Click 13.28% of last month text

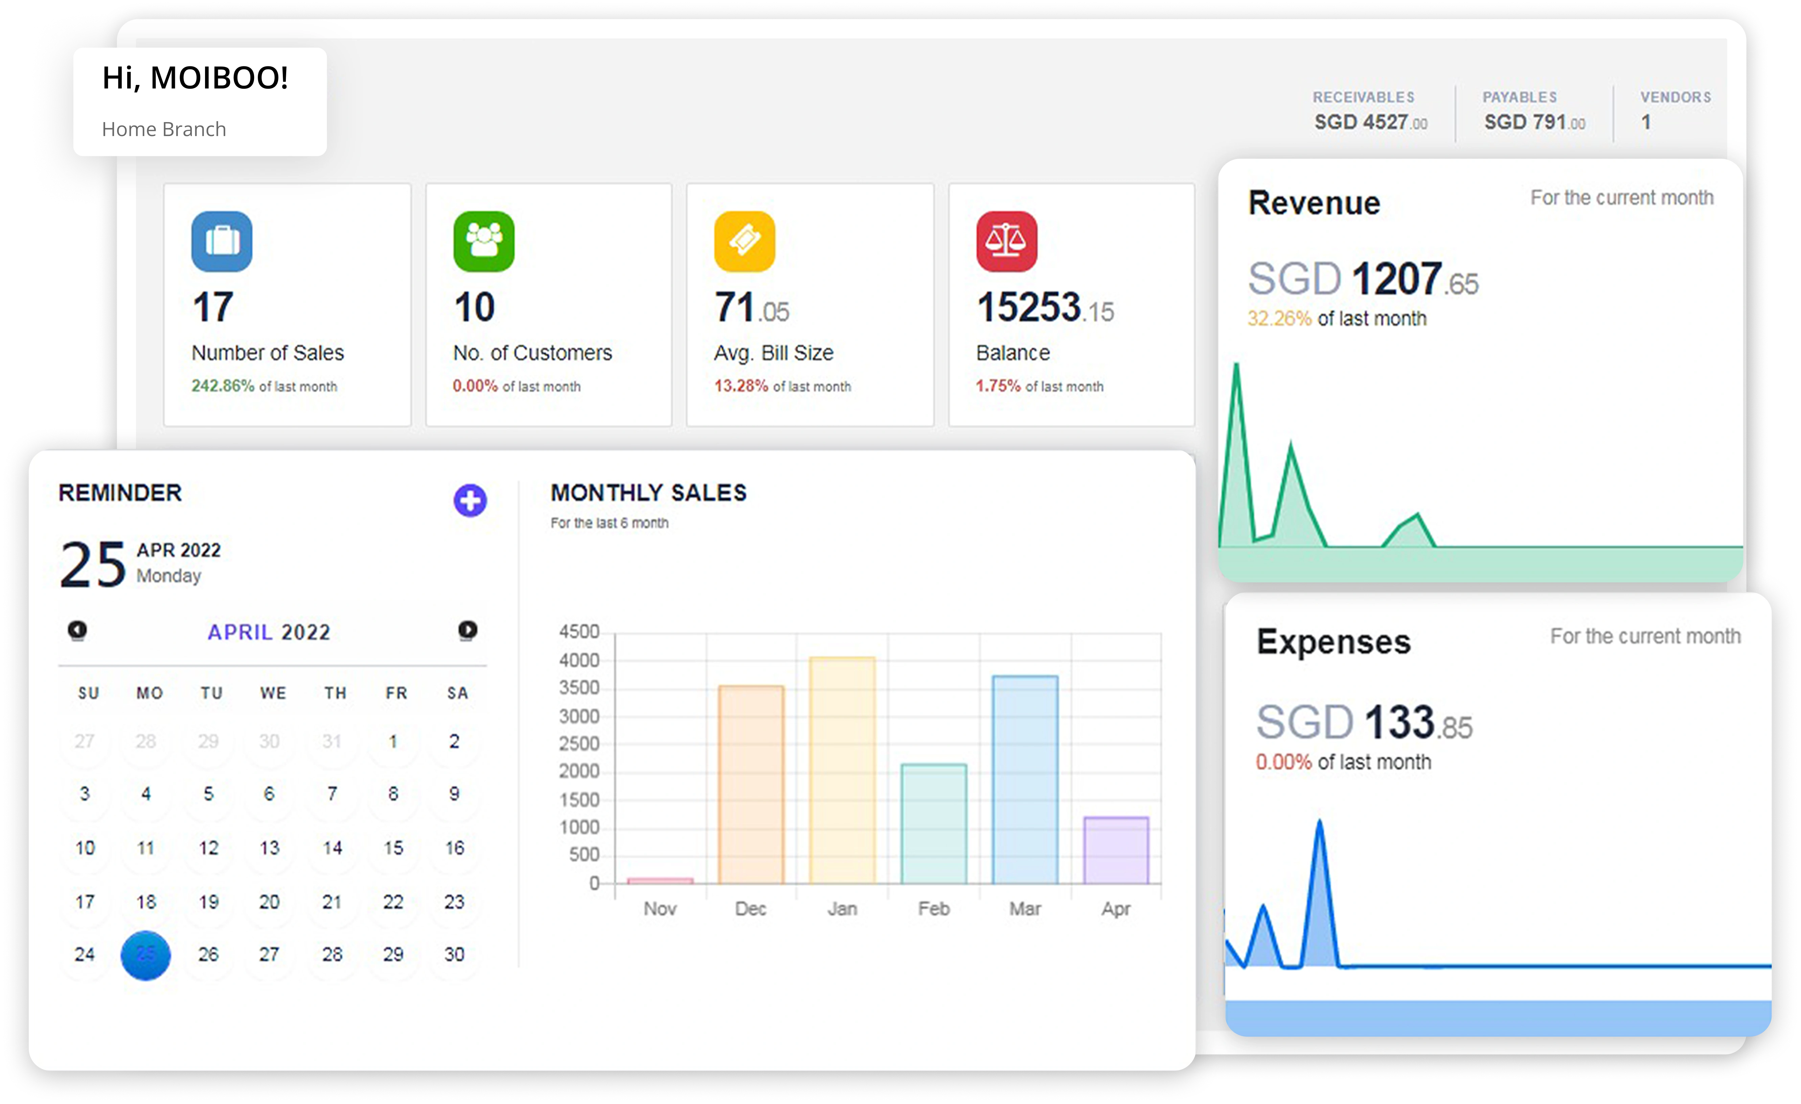click(782, 385)
